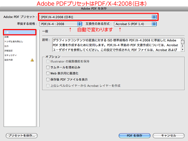The image size is (188, 141).
Task: Open the 準拠する規格 PDF/X-4 : 2008 dropdown
Action: point(61,24)
